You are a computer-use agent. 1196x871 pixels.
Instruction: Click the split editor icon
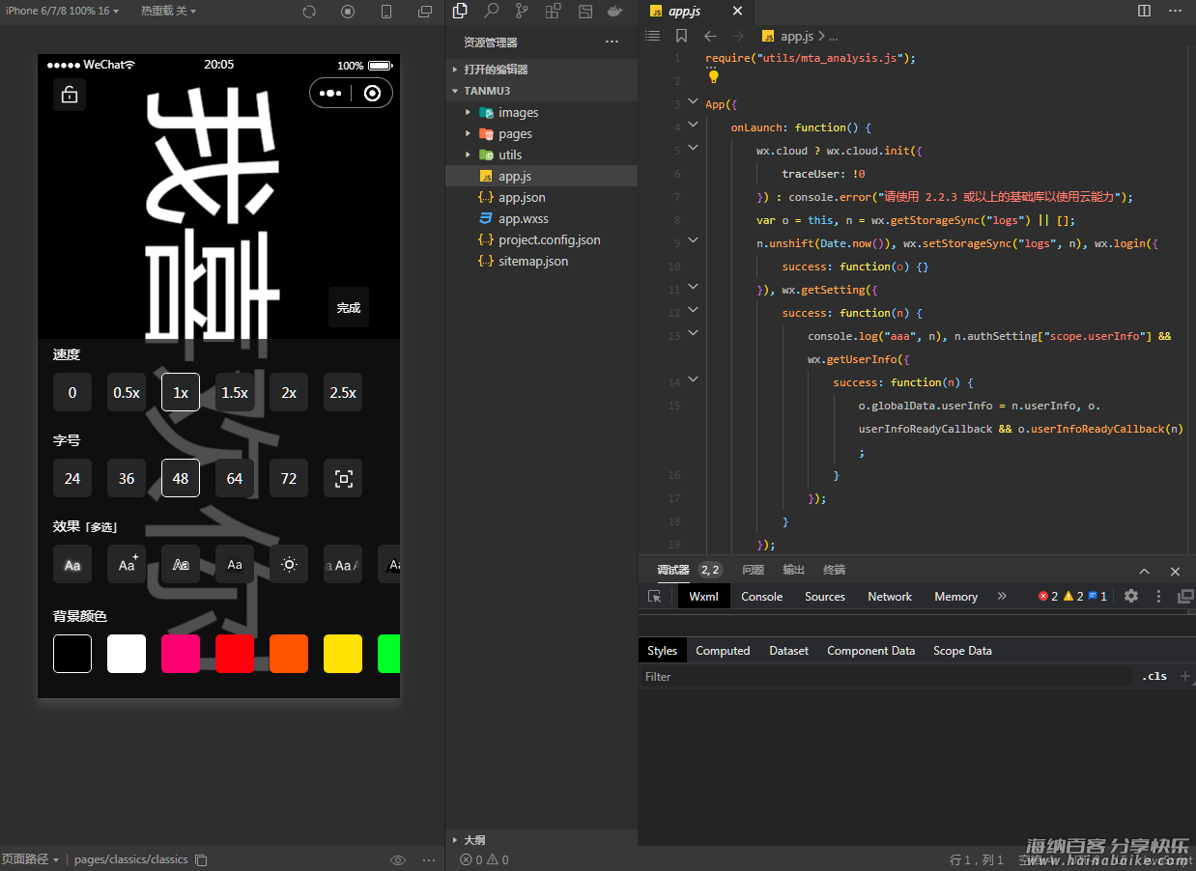1144,11
